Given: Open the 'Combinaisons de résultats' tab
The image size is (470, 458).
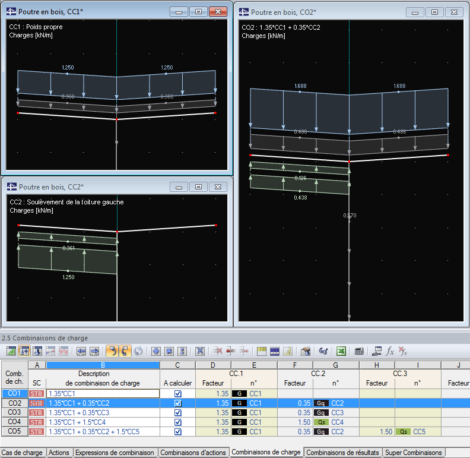Looking at the screenshot, I should [342, 452].
